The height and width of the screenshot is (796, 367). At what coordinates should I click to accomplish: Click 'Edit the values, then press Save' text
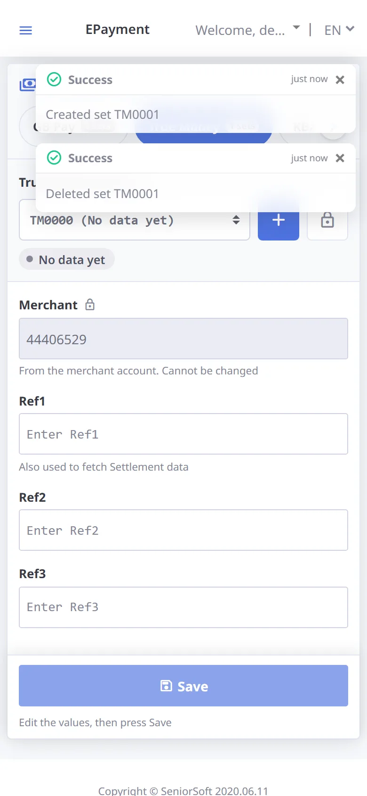[x=95, y=722]
